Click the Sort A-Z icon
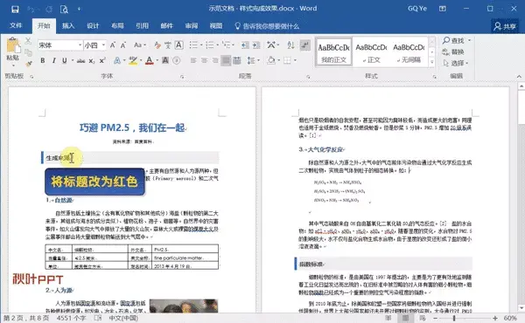Screen dimensions: 525x323 pos(290,45)
